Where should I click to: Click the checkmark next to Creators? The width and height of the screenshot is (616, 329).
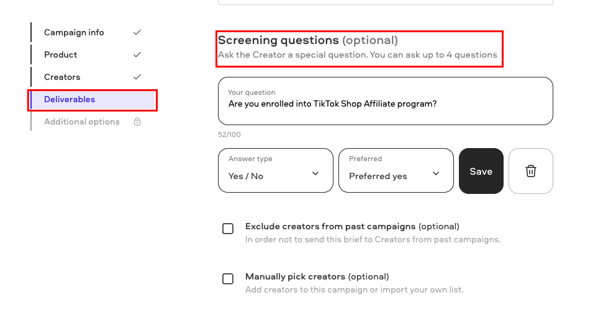point(137,77)
